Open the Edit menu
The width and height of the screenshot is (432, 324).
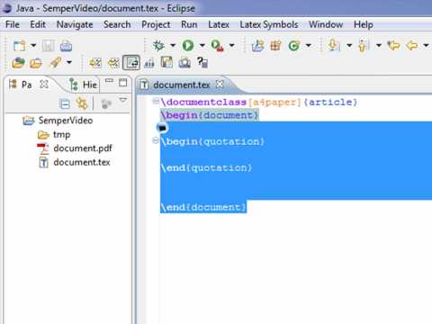(x=38, y=24)
